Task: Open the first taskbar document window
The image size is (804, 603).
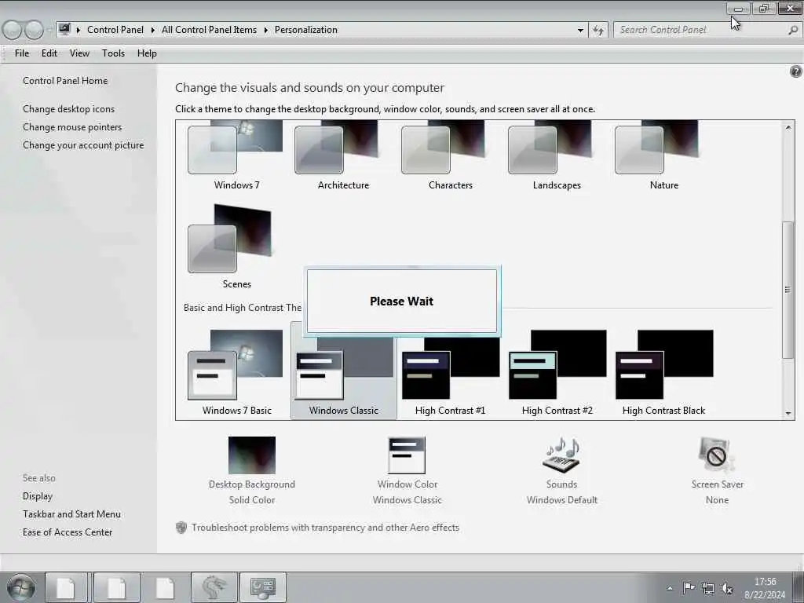Action: pos(66,587)
